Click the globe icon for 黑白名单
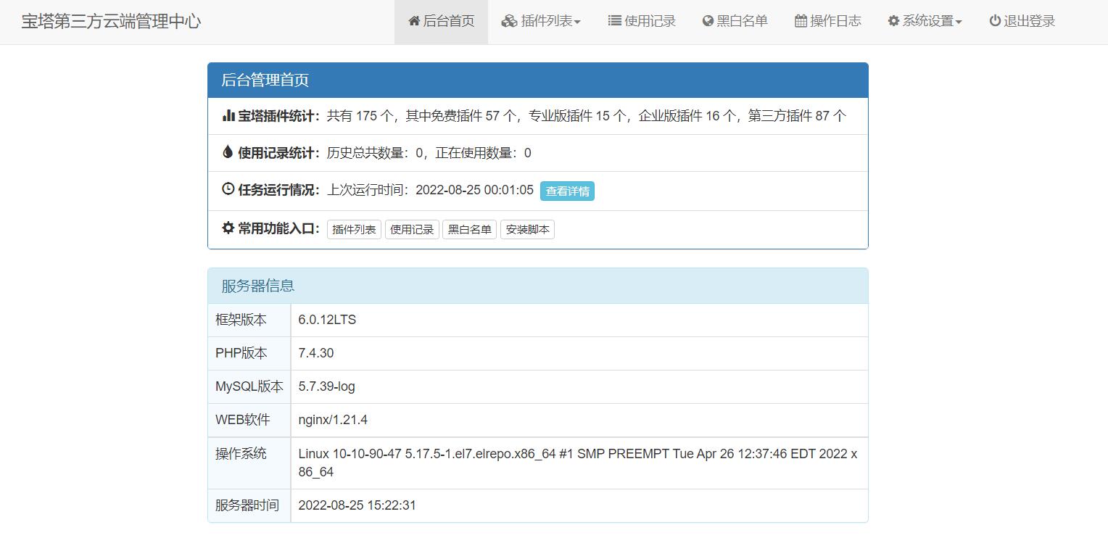 pos(708,21)
